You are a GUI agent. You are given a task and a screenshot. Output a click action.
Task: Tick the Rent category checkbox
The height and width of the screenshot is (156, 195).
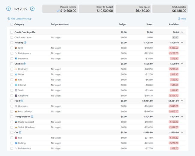[12, 48]
